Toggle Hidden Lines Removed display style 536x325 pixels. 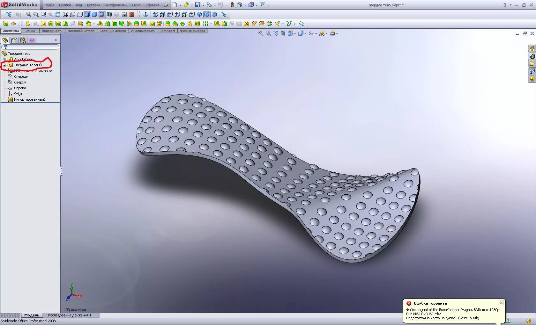coord(80,14)
